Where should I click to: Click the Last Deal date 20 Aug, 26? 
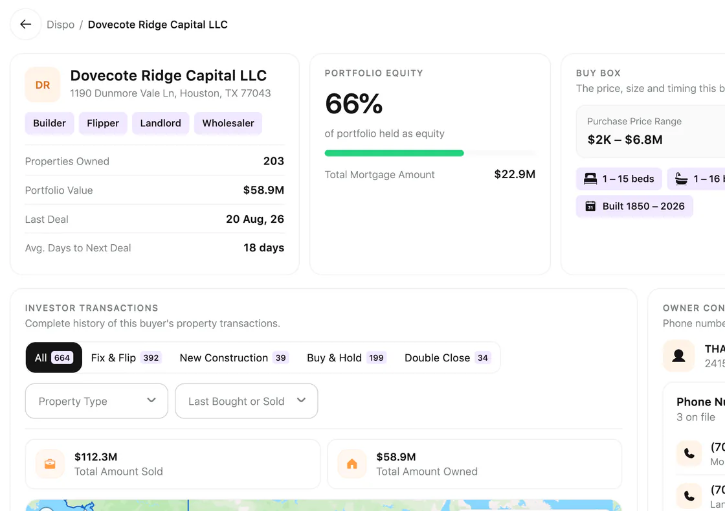pos(255,219)
